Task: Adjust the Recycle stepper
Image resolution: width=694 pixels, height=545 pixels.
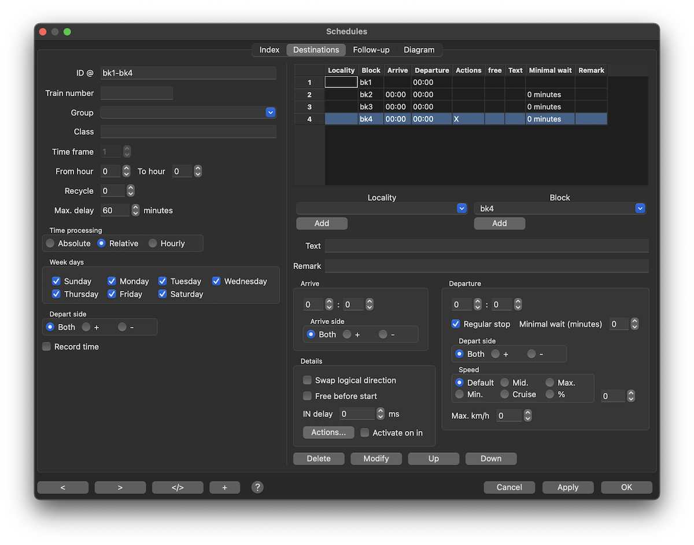Action: [131, 191]
